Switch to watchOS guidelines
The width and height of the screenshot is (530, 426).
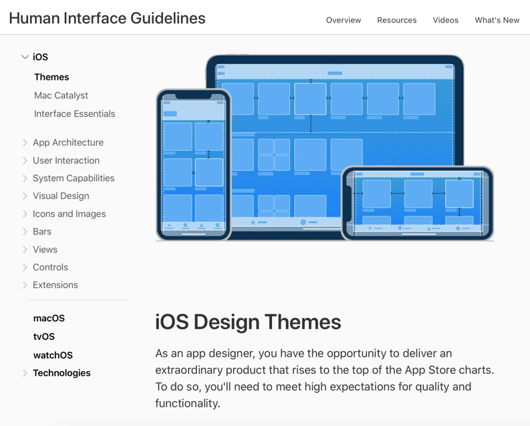click(x=53, y=355)
